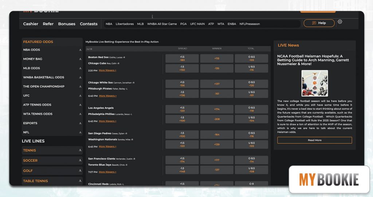
Task: Expand UFC sidebar section
Action: click(x=52, y=96)
